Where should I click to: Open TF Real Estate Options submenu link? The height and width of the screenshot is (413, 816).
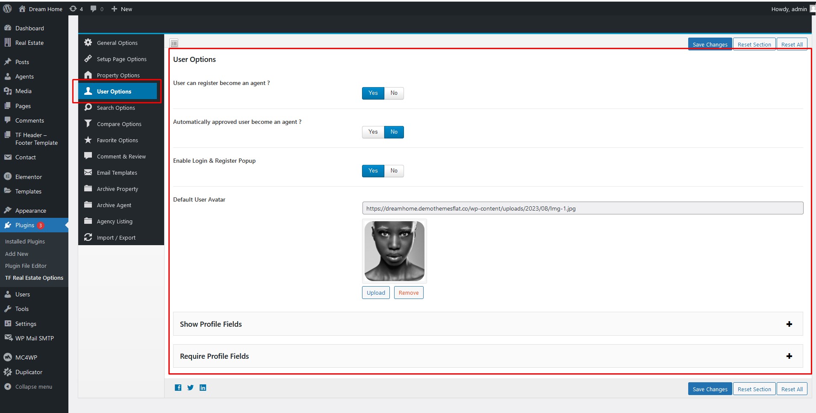tap(34, 278)
